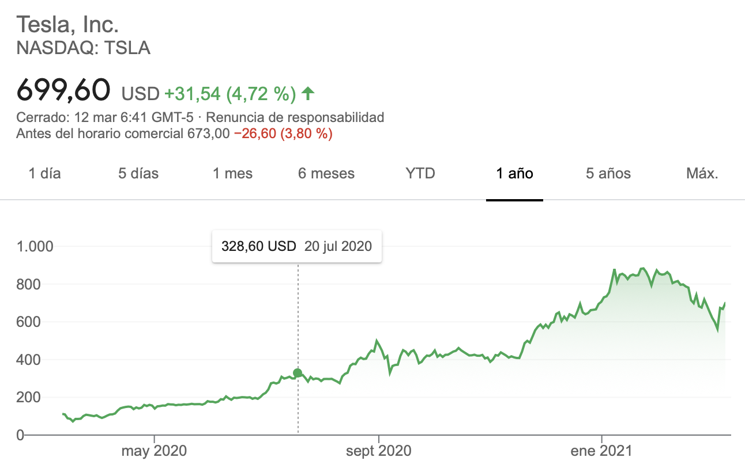Click the active "1 año" tab
Image resolution: width=745 pixels, height=465 pixels.
514,173
